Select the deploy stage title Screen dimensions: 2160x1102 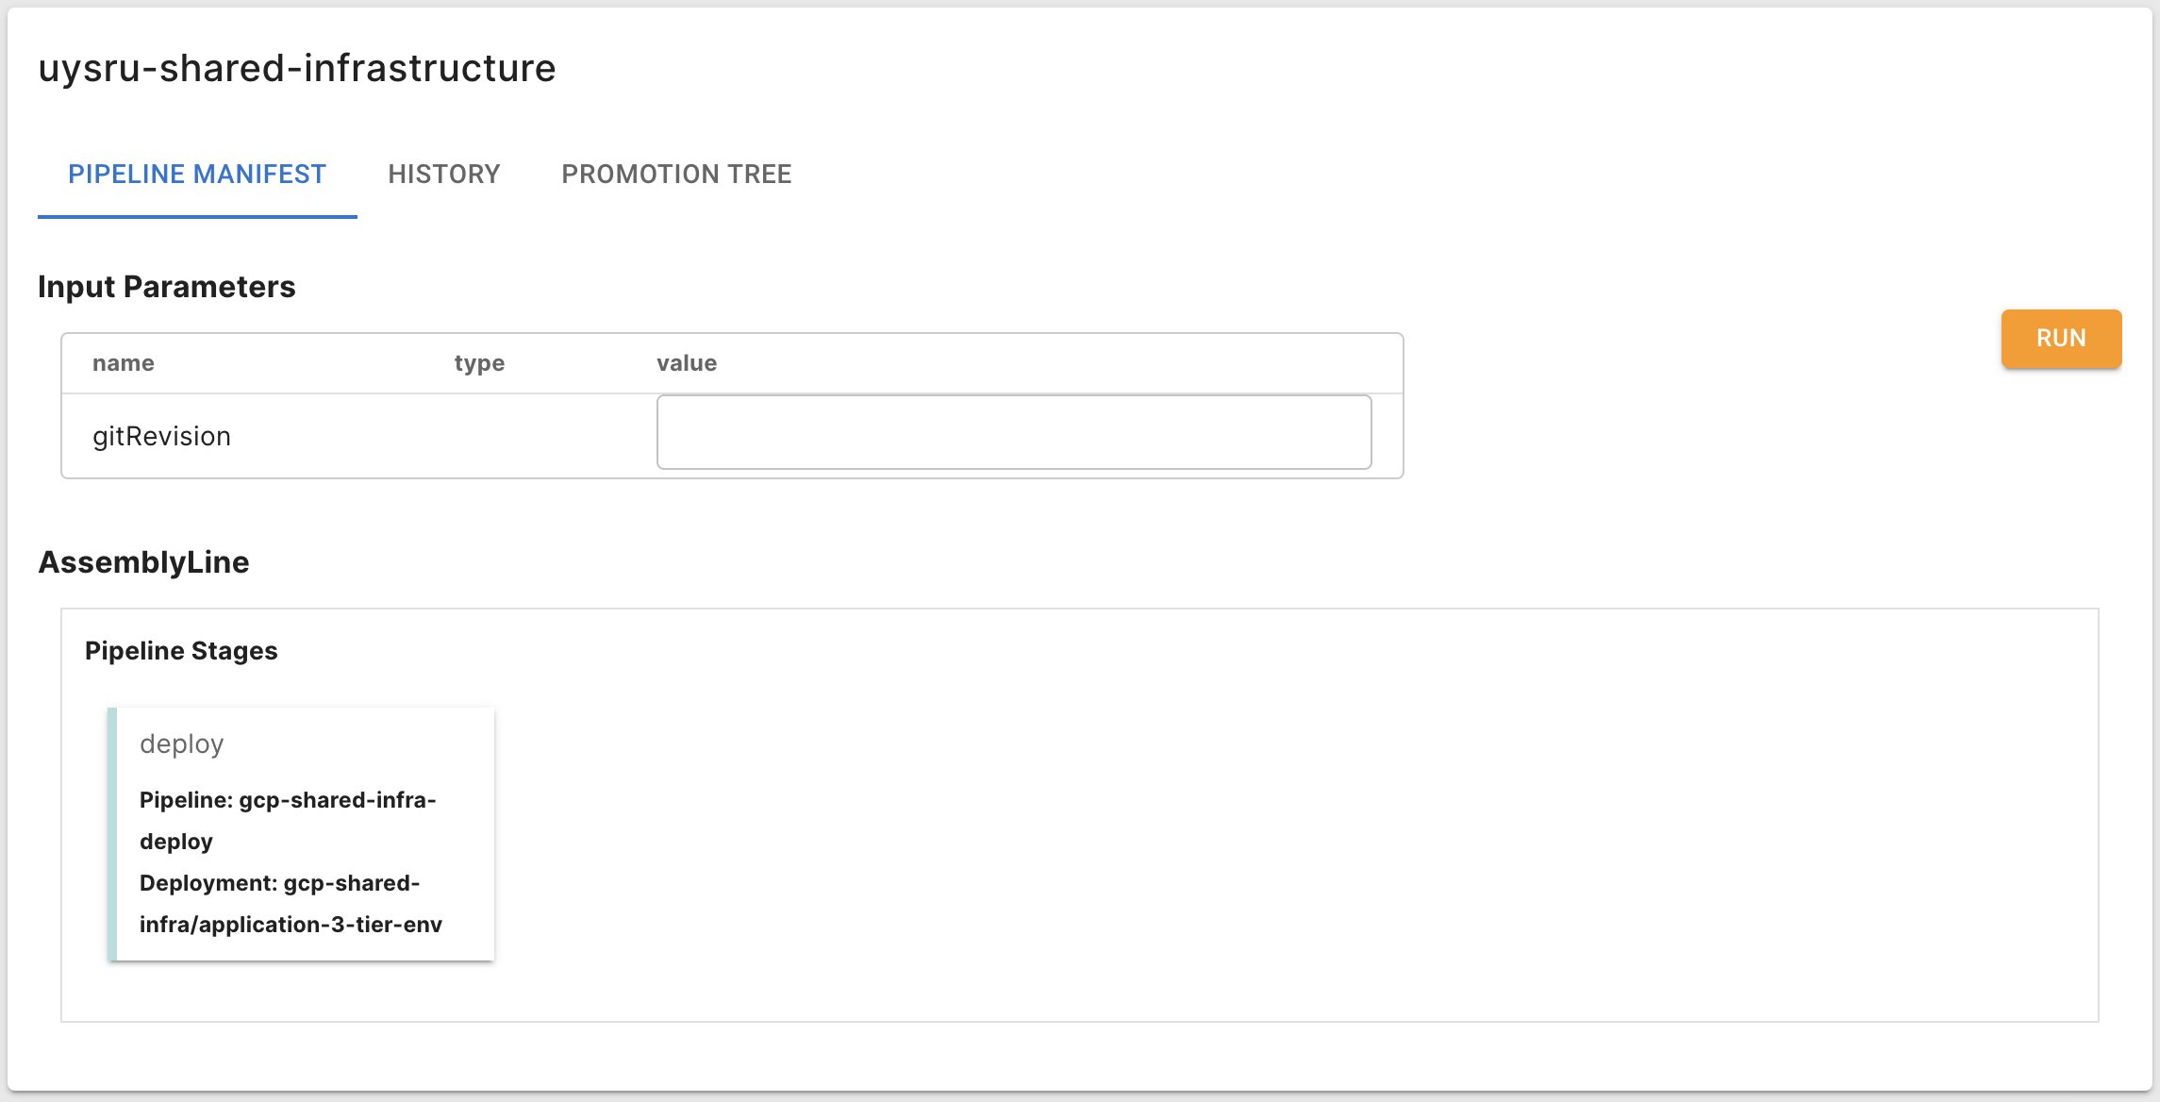click(x=182, y=743)
